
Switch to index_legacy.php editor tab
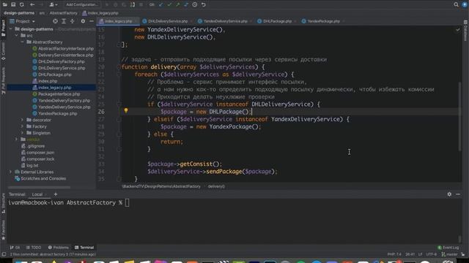click(x=118, y=21)
